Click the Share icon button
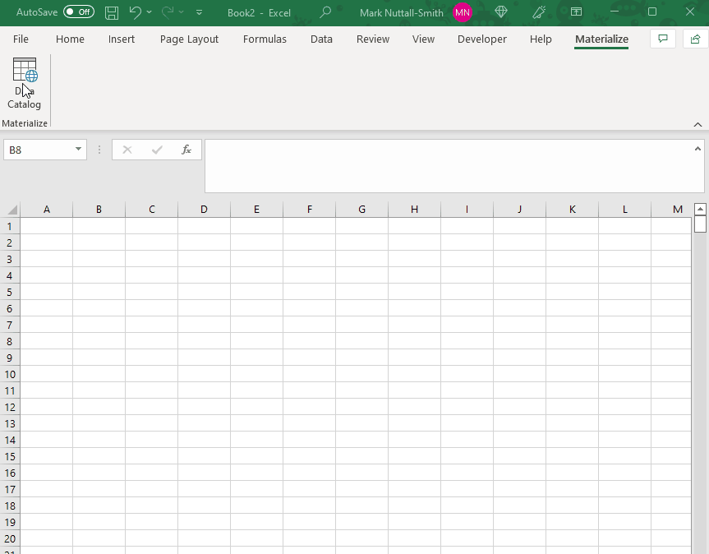The width and height of the screenshot is (709, 554). point(695,39)
